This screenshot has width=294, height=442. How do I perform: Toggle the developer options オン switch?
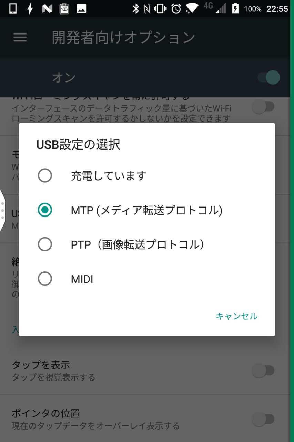(x=269, y=77)
